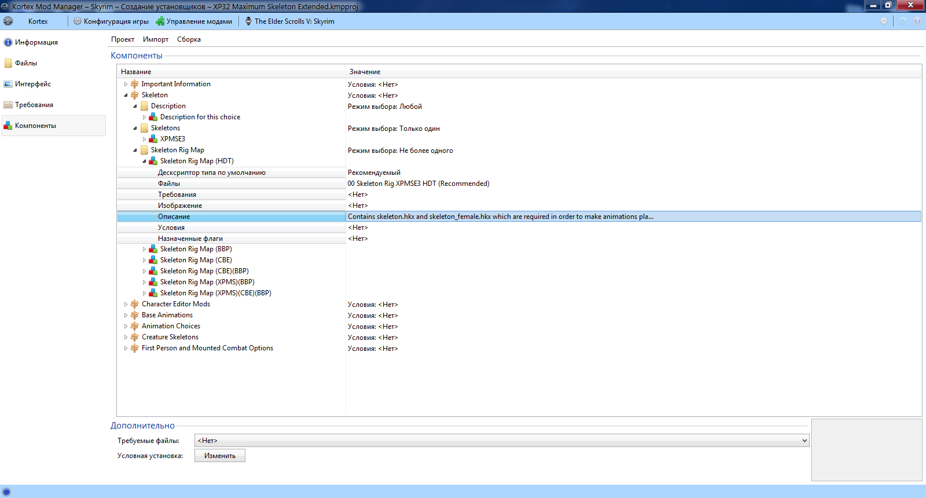Collapse the Skeleton Rig Map (HDT) entry

pyautogui.click(x=144, y=162)
